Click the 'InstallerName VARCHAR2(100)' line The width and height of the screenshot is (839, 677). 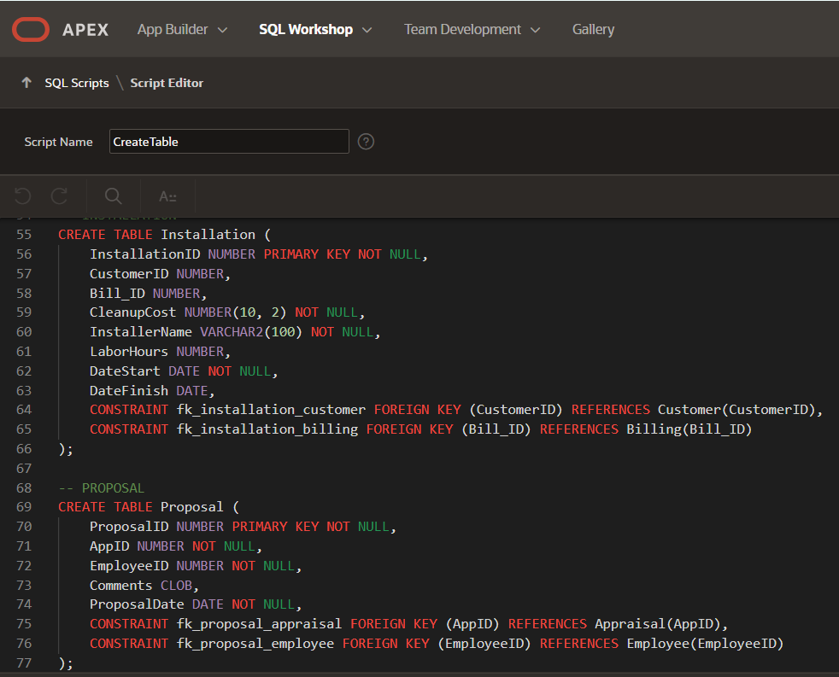235,332
